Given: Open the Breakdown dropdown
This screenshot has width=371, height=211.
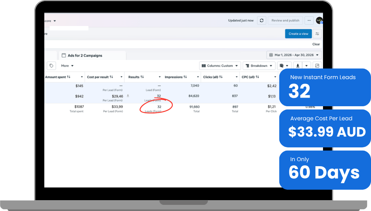Looking at the screenshot, I should (x=259, y=66).
